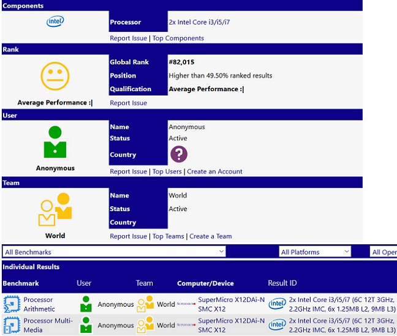Open Top Teams link
Screen dimensions: 397x336
(x=168, y=236)
